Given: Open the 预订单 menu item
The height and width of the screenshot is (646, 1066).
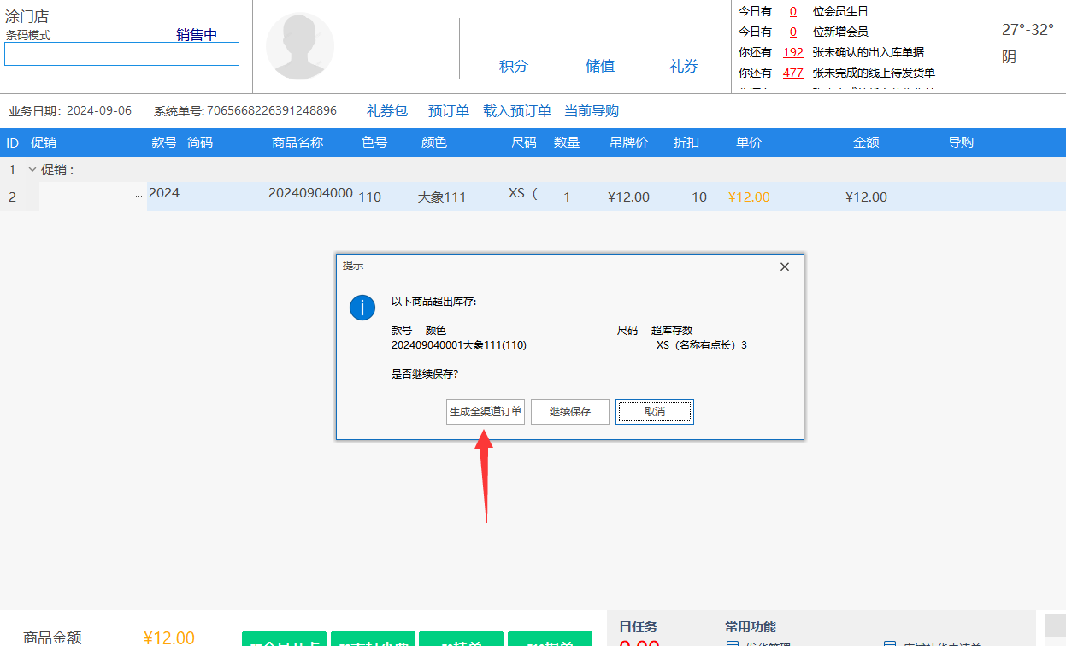Looking at the screenshot, I should point(449,111).
